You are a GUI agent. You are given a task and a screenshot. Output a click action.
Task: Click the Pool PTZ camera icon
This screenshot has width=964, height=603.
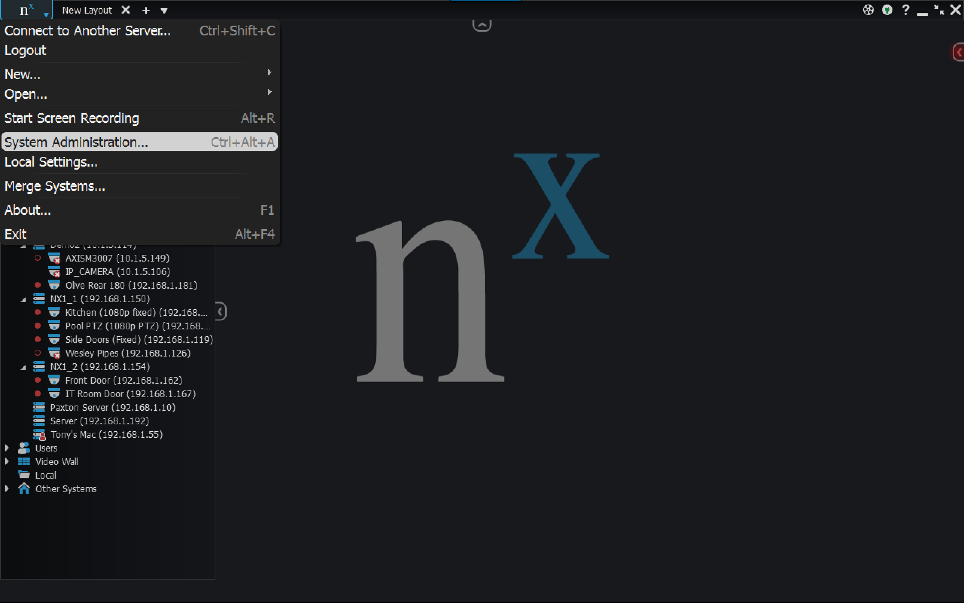(54, 326)
